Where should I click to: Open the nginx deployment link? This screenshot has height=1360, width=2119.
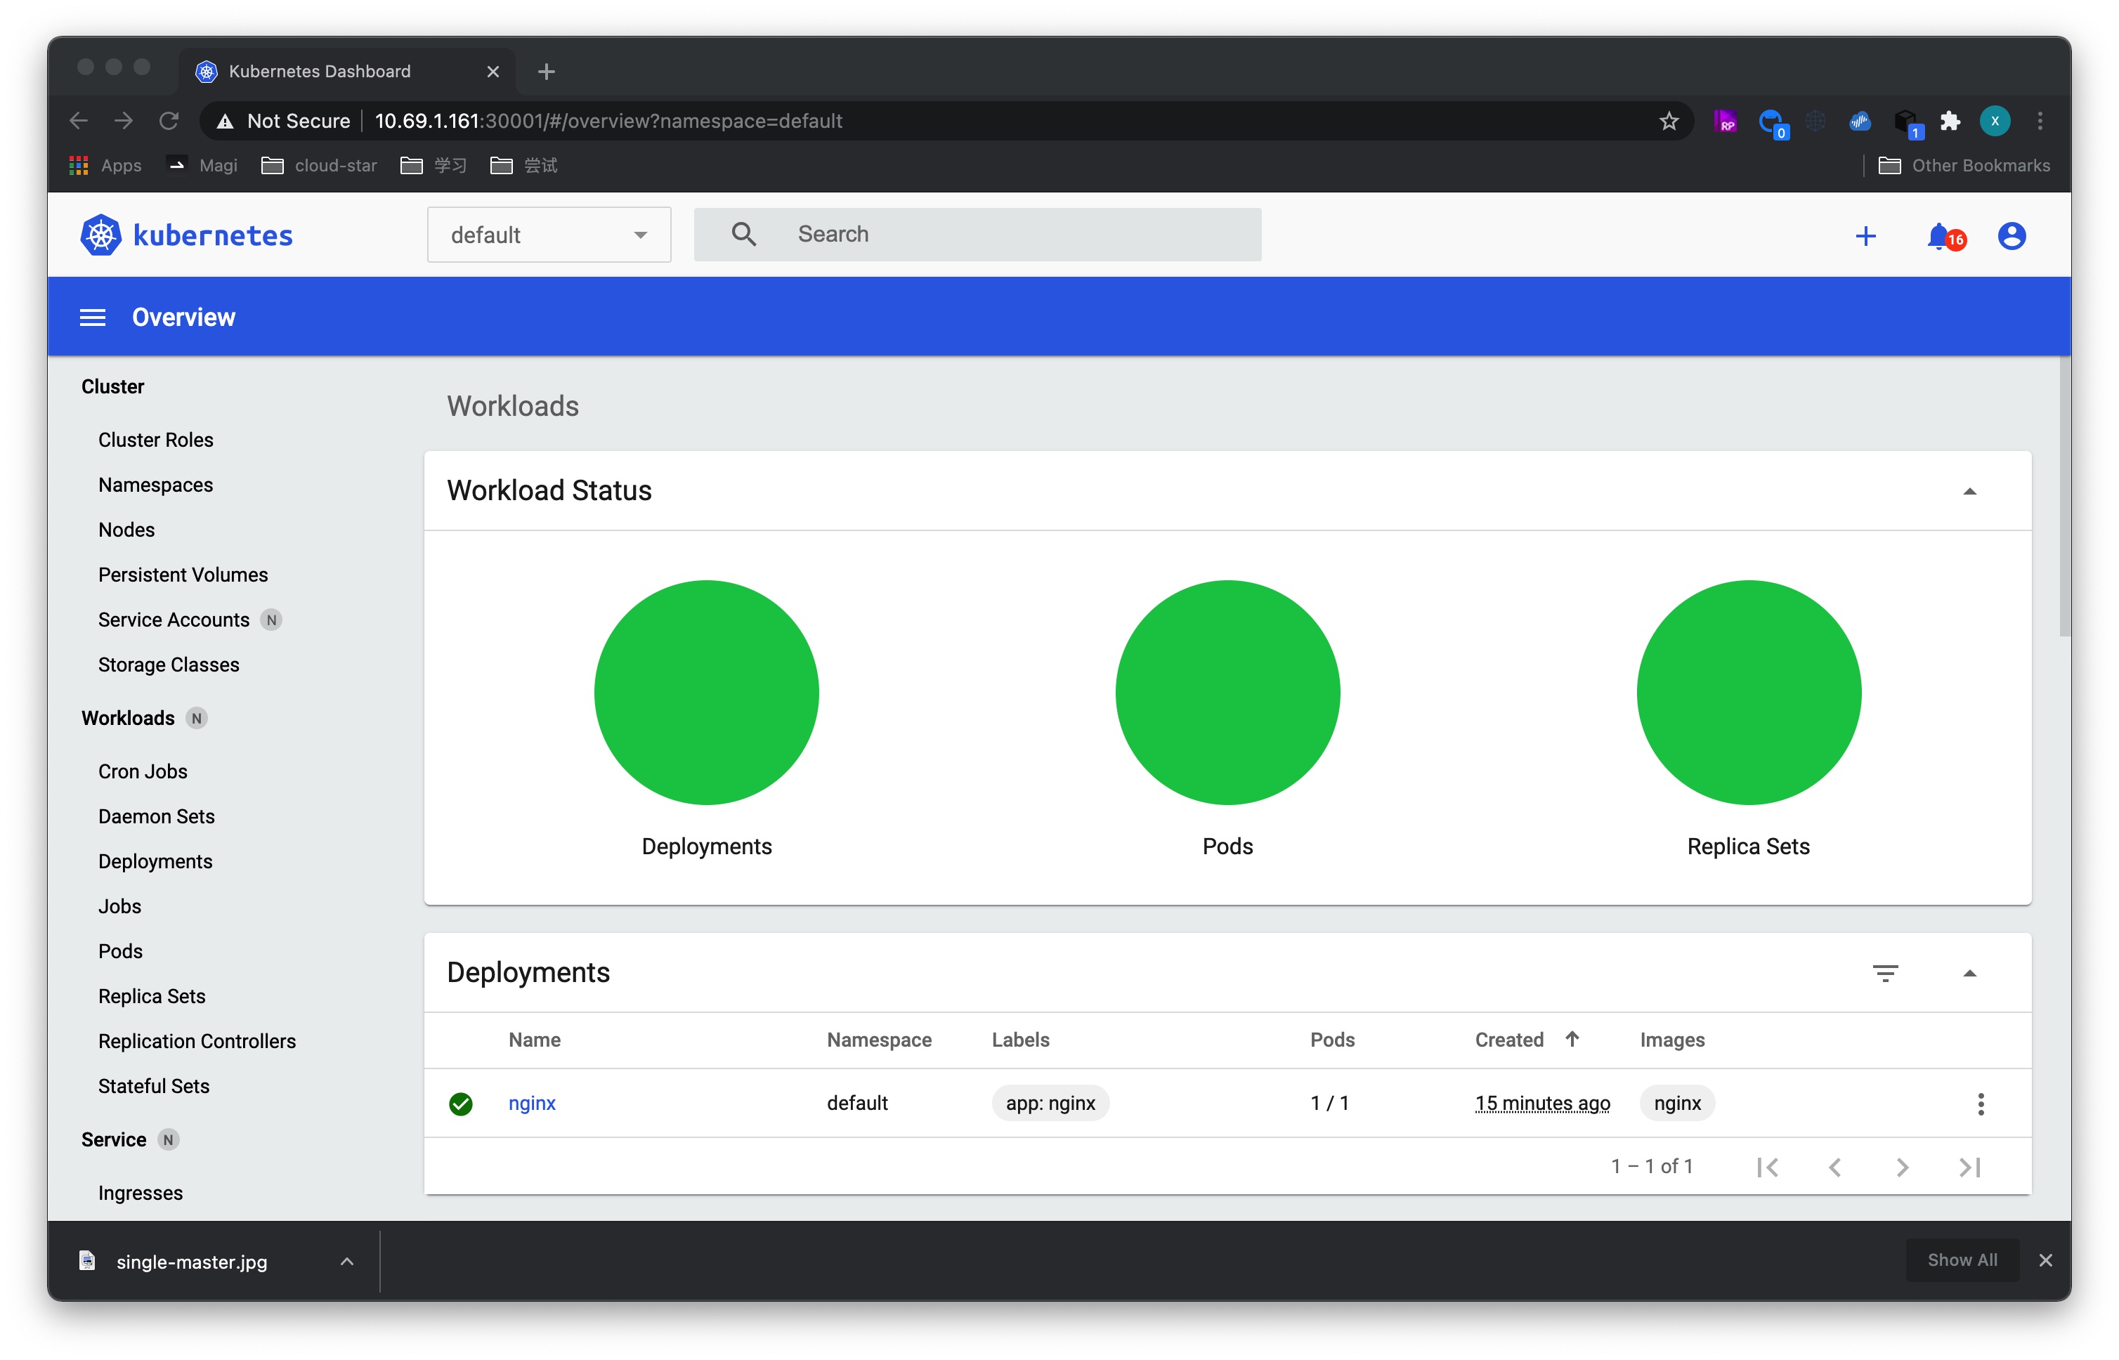(532, 1103)
